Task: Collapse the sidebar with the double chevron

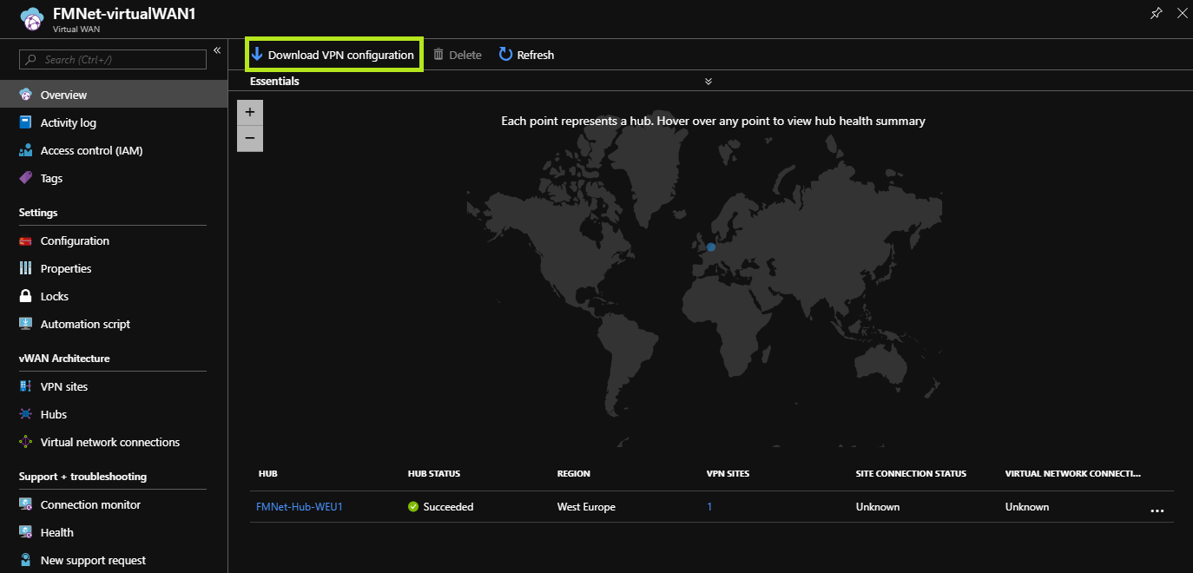Action: [x=217, y=50]
